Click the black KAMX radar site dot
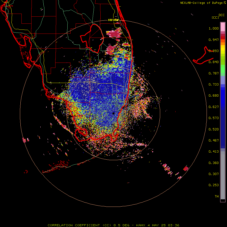This screenshot has height=227, width=227. point(113,113)
